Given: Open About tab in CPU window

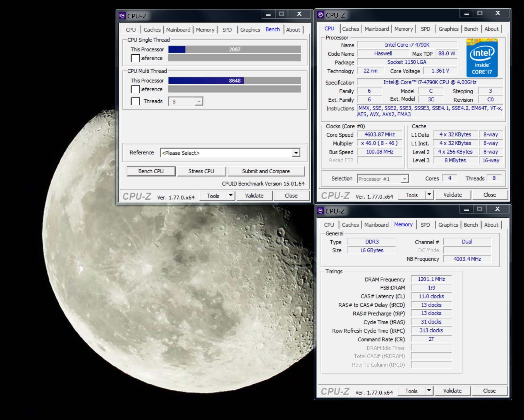Looking at the screenshot, I should coord(492,29).
